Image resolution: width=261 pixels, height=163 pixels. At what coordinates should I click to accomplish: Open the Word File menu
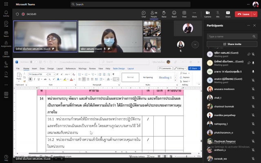(18, 69)
